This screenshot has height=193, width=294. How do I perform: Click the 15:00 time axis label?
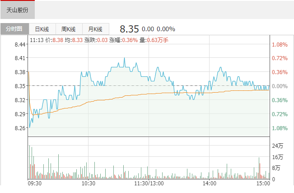pyautogui.click(x=263, y=183)
